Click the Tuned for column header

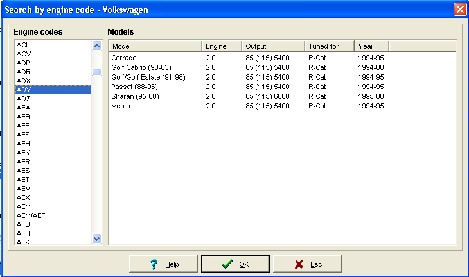(x=330, y=46)
